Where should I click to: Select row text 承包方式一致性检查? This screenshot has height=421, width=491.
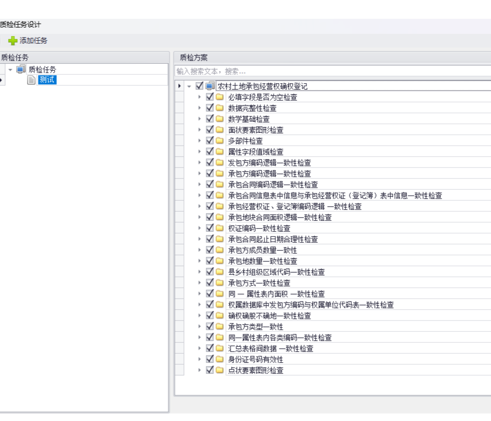click(x=259, y=283)
